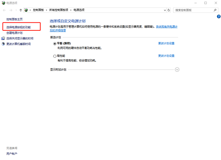Go back with the Back arrow
Image resolution: width=221 pixels, height=160 pixels.
(4, 10)
